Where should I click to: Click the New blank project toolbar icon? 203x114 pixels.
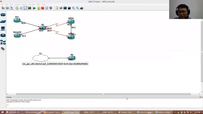pos(3,8)
